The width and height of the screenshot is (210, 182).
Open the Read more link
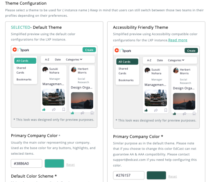click(178, 40)
